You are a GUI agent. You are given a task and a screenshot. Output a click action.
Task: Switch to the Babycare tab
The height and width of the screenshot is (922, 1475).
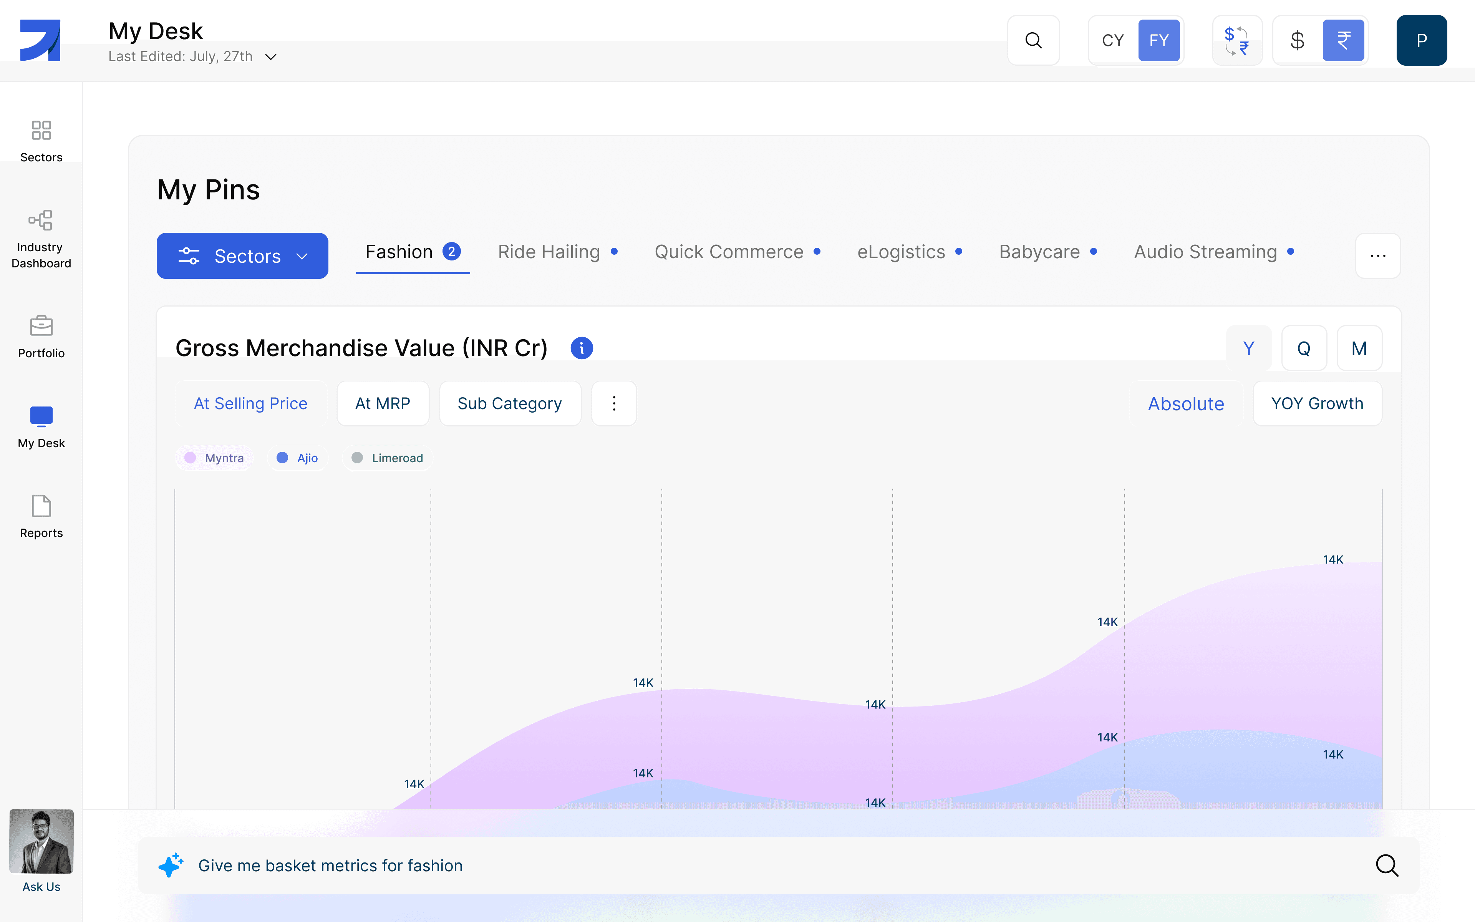pos(1048,252)
